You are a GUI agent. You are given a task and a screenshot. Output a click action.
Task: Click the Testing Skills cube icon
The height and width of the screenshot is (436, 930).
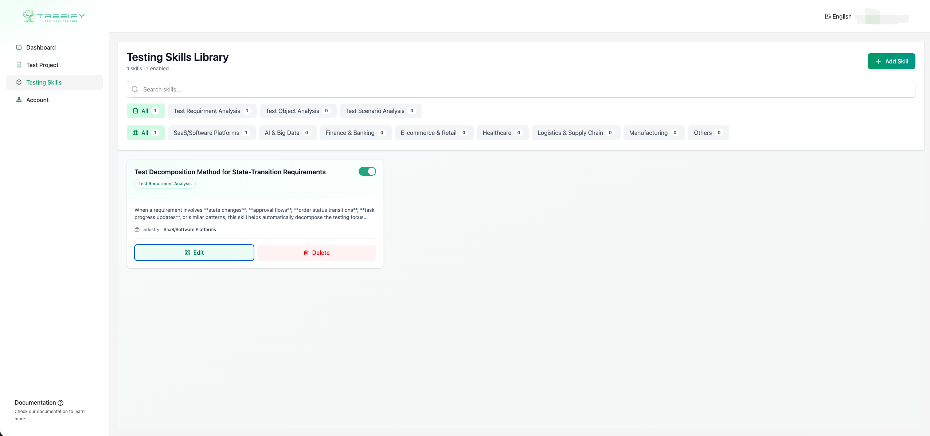tap(19, 82)
